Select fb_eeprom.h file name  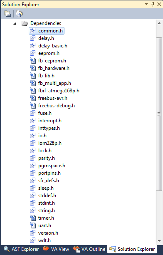[x=52, y=61]
